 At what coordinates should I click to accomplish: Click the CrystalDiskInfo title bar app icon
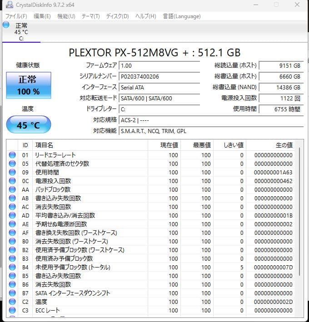click(9, 5)
